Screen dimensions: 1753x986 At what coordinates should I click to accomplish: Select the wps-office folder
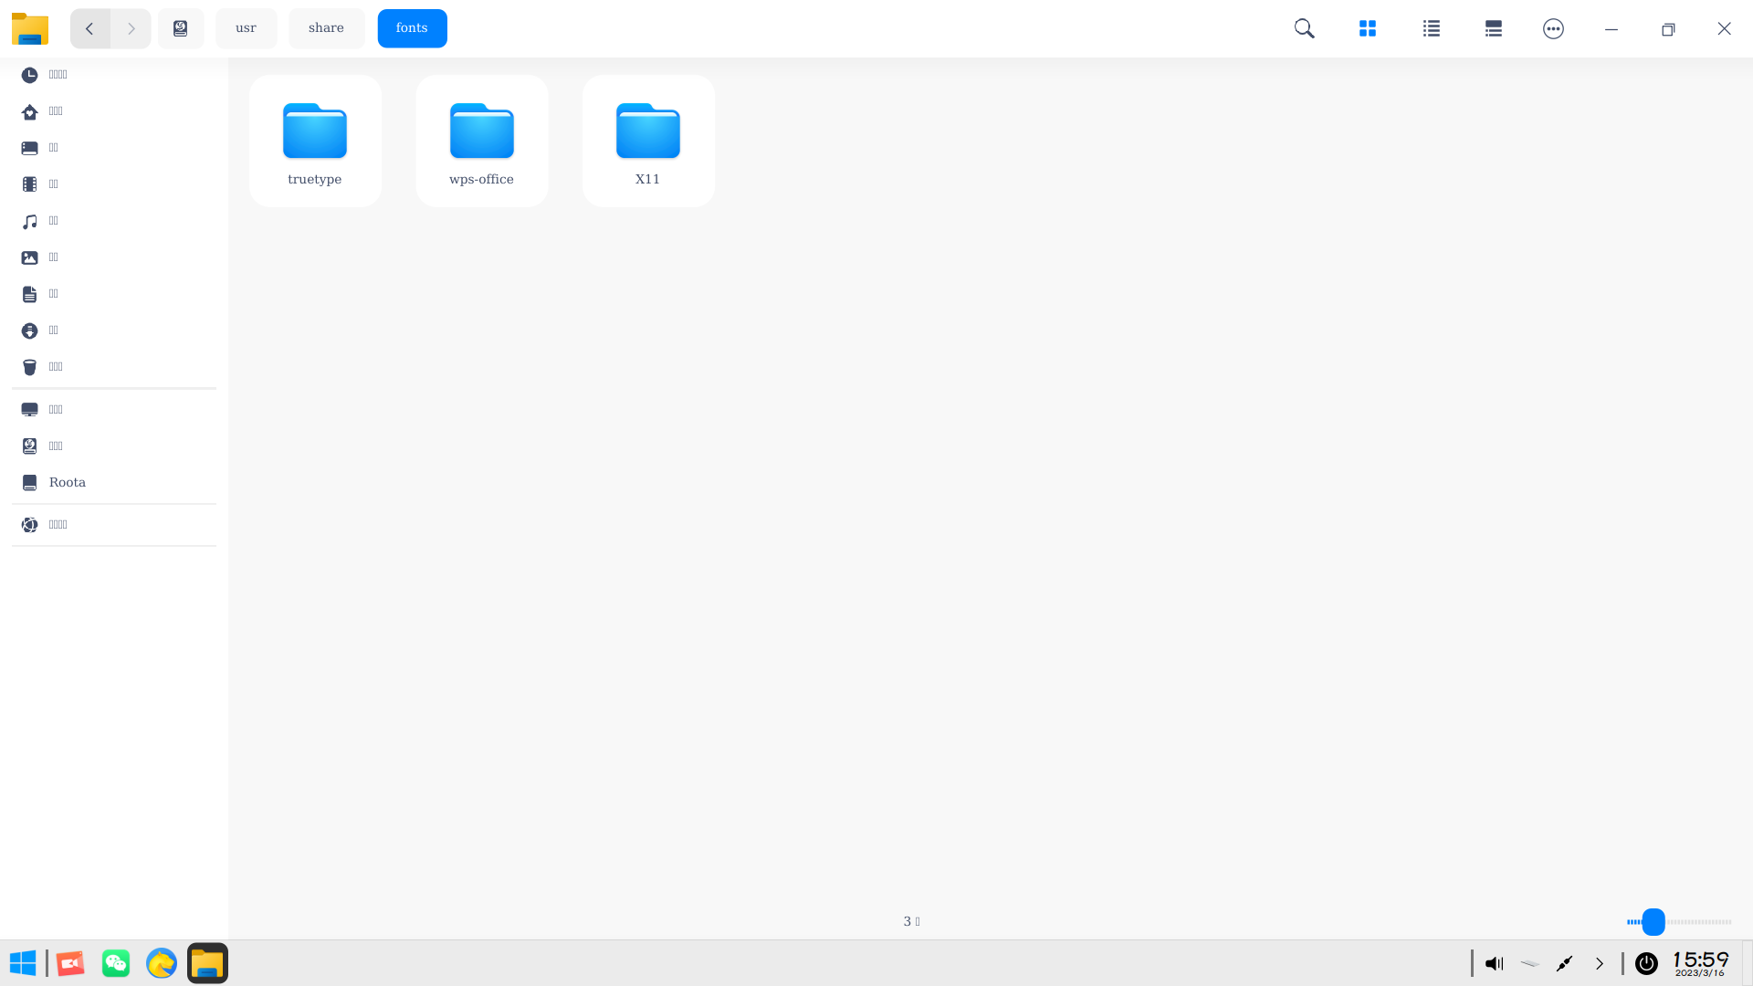click(481, 141)
